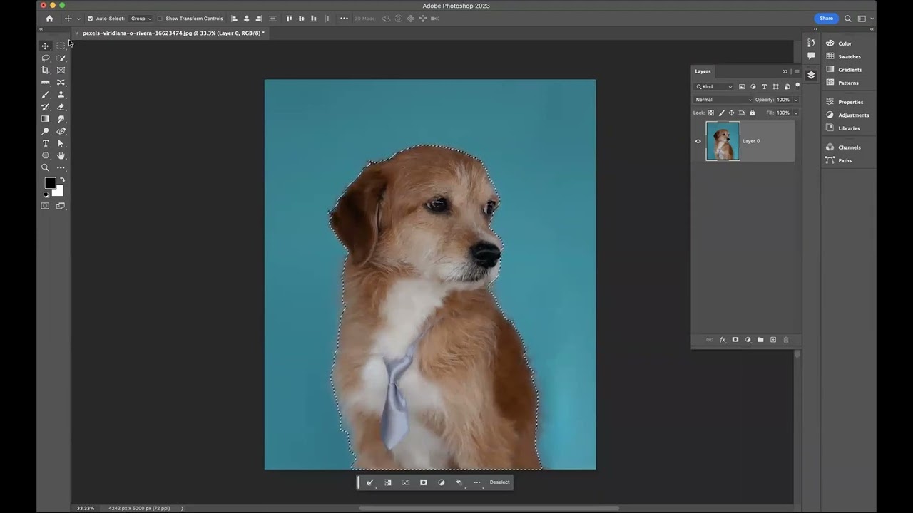Select the Move tool in toolbar

click(45, 46)
